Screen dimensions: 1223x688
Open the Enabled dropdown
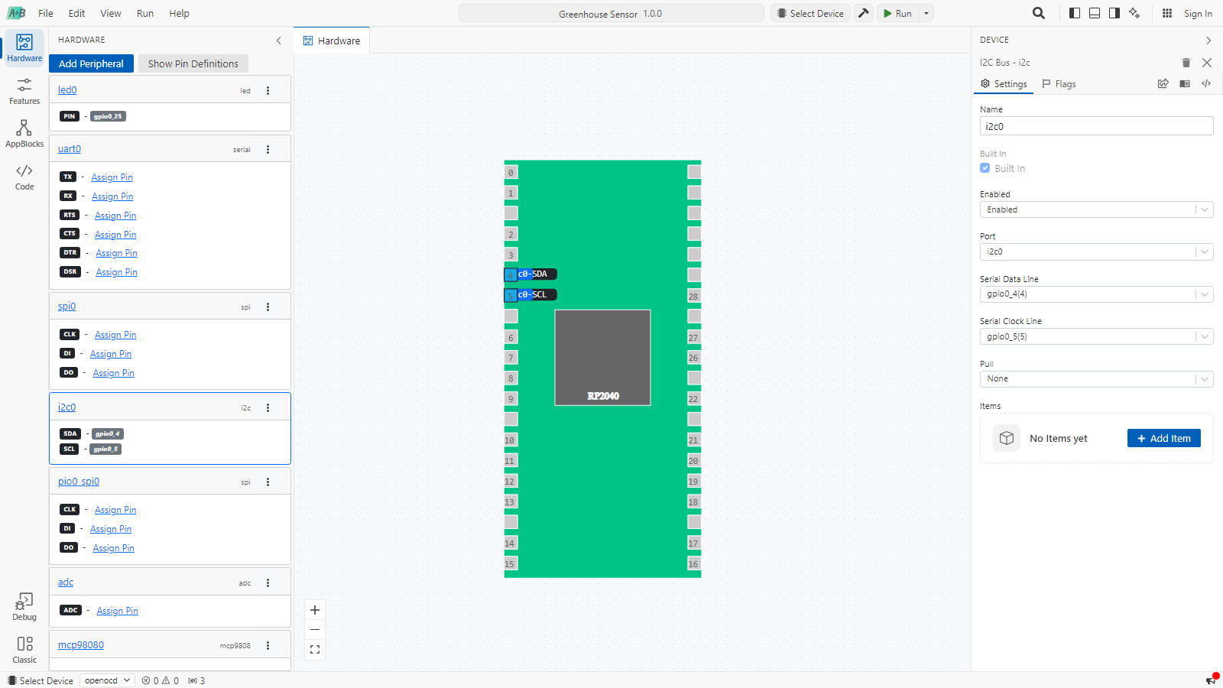pyautogui.click(x=1096, y=209)
